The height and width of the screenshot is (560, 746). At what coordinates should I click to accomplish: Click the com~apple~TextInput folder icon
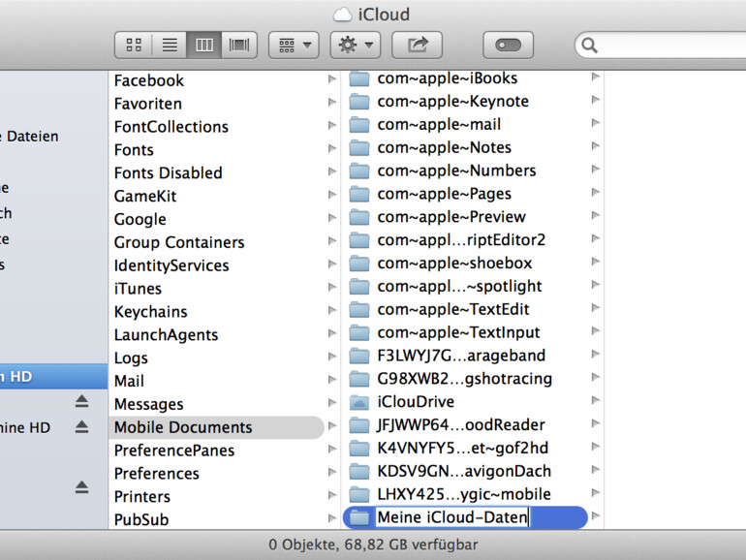359,332
